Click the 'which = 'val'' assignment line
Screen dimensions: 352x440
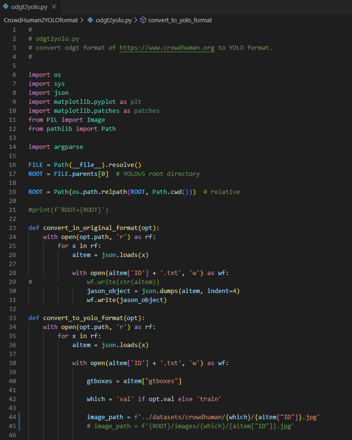154,399
